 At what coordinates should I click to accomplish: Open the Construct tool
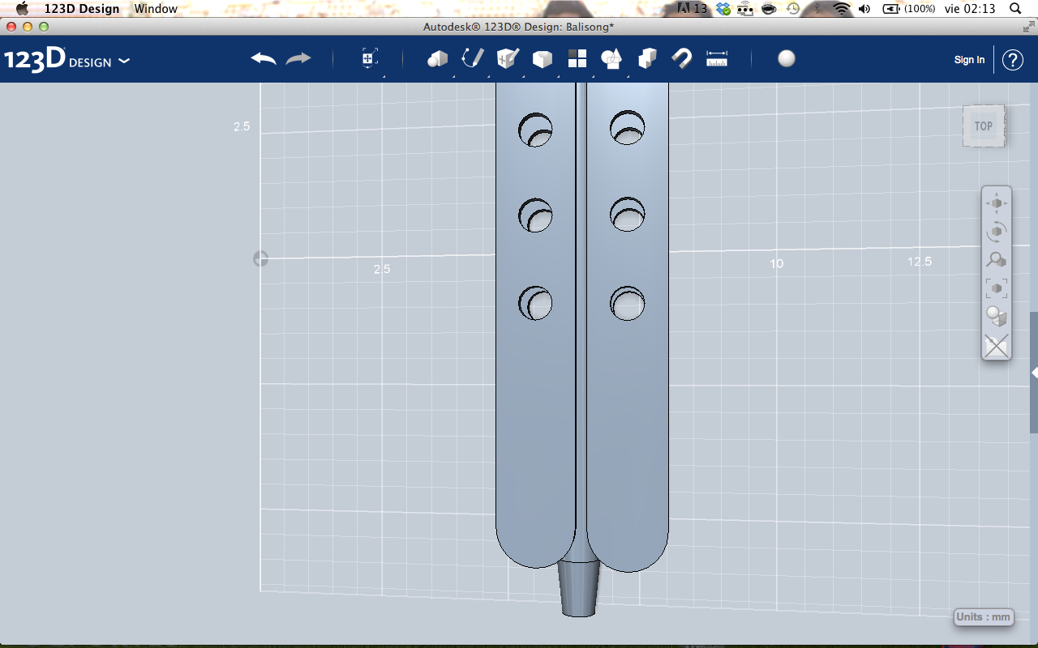[x=506, y=58]
